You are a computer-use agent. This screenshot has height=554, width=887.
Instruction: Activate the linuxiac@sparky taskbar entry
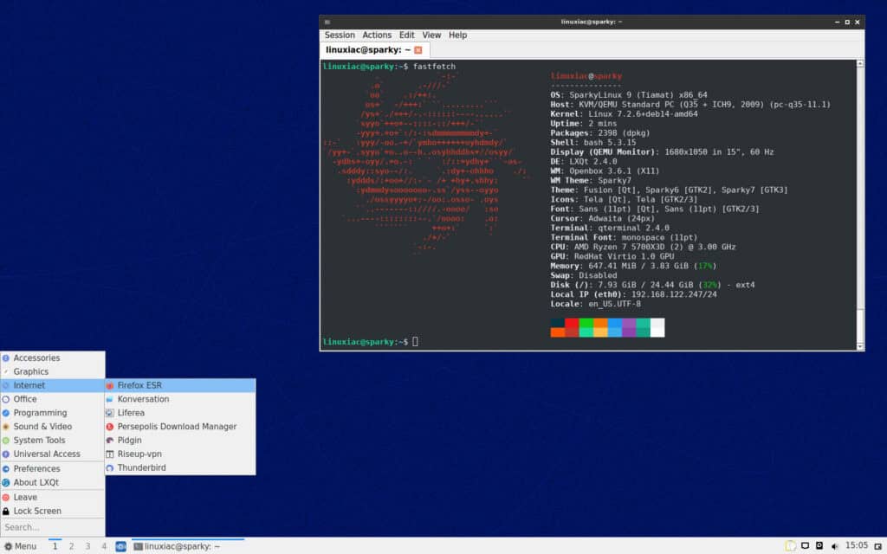click(x=188, y=546)
